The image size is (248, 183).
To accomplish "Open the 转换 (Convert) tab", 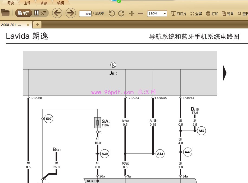I will [44, 3].
